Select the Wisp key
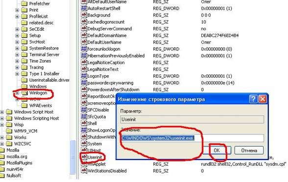This screenshot has height=182, width=288. [x=19, y=125]
